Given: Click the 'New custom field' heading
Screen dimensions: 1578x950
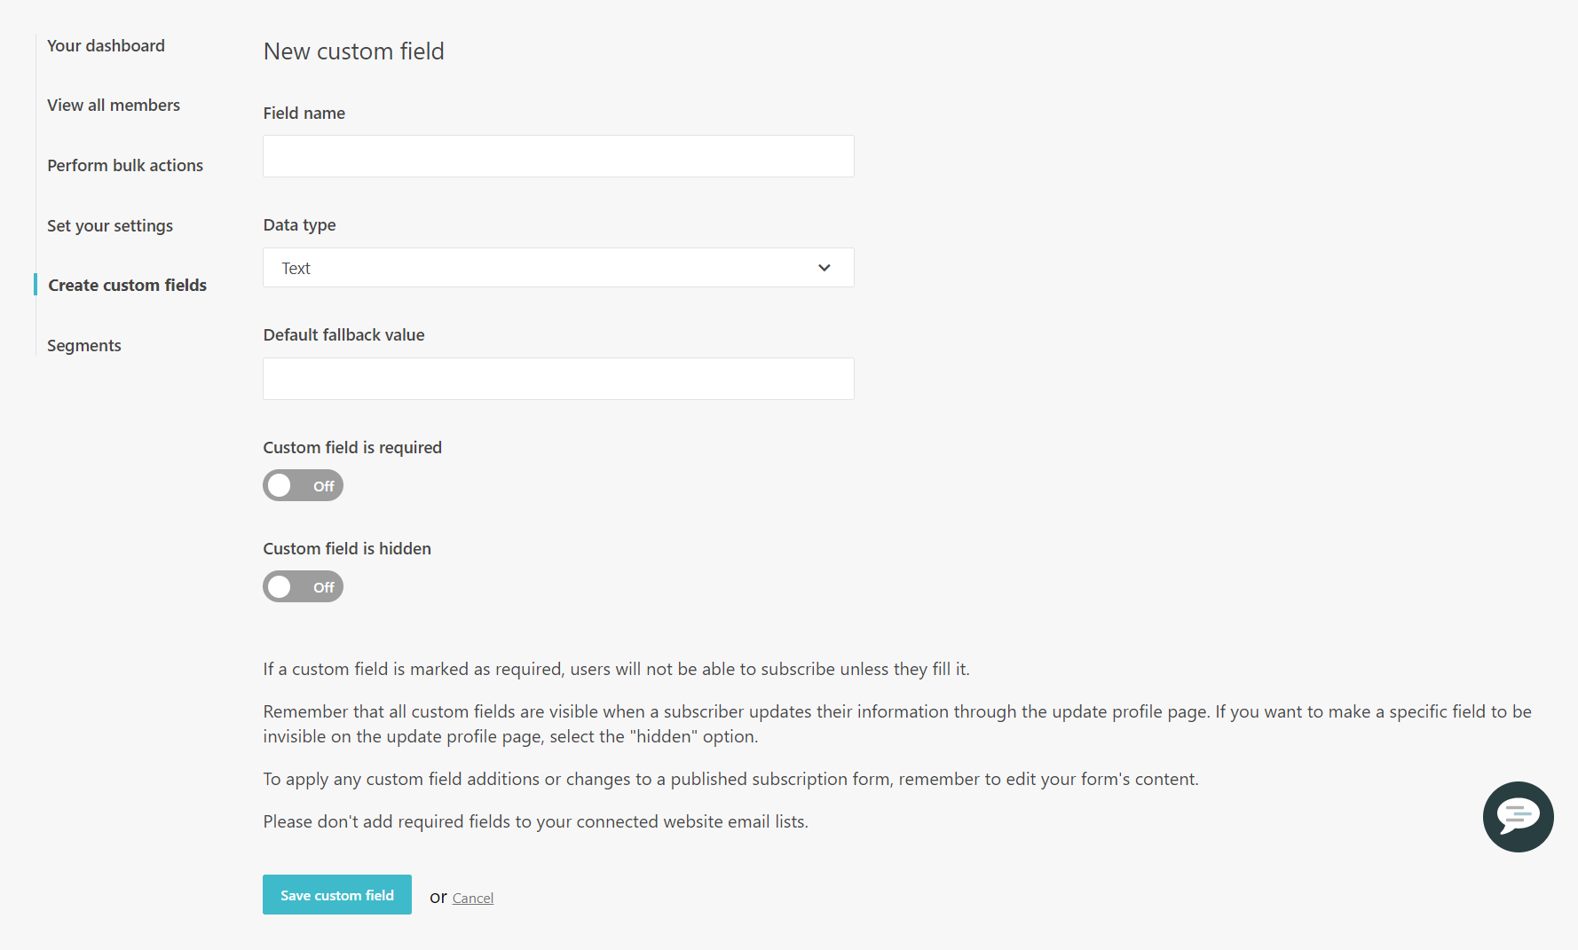Looking at the screenshot, I should click(353, 51).
